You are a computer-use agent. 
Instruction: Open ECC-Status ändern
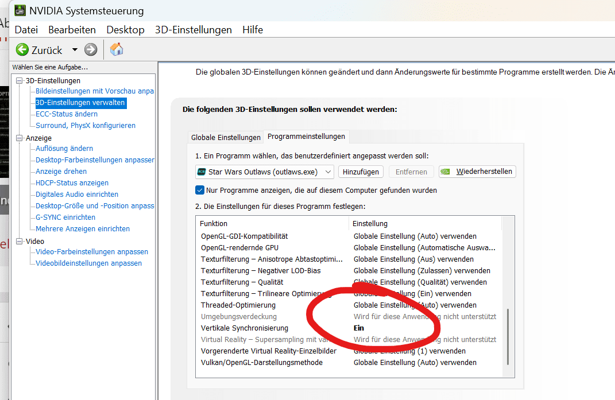(67, 114)
